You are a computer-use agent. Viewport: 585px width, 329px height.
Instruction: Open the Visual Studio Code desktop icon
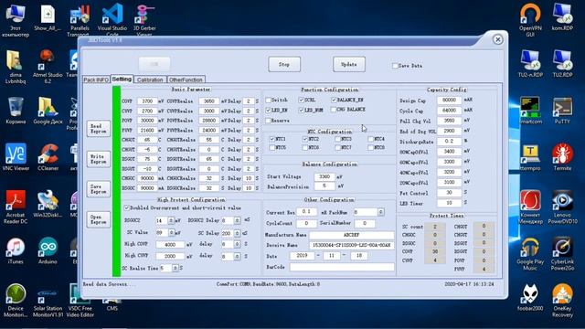112,19
